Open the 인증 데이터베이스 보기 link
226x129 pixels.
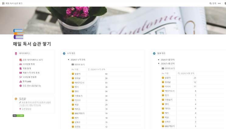pyautogui.click(x=33, y=60)
